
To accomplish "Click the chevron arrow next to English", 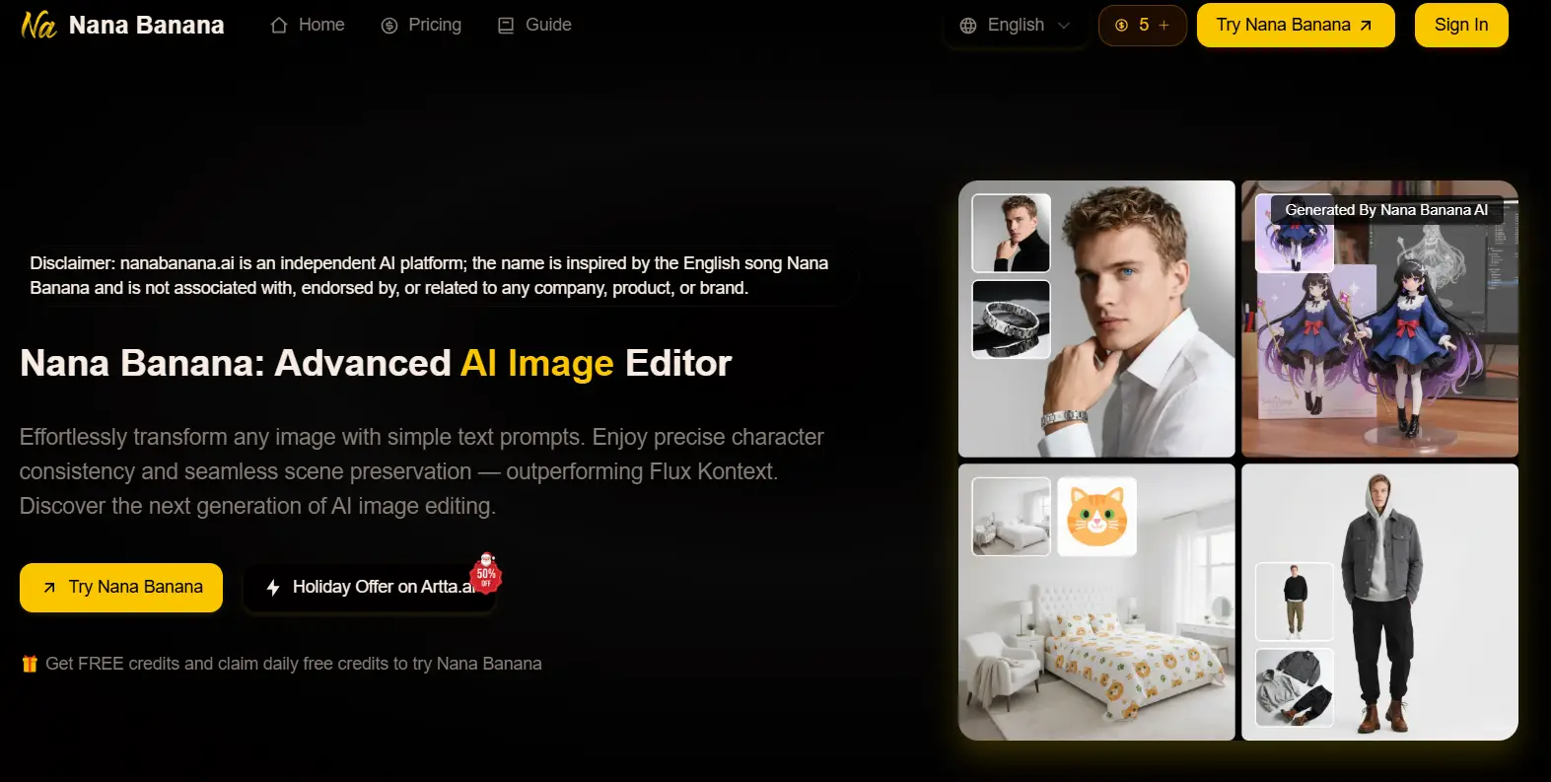I will pos(1064,26).
